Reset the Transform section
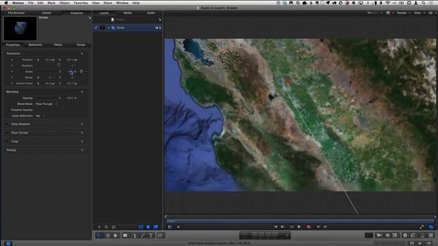The height and width of the screenshot is (246, 438). point(82,53)
